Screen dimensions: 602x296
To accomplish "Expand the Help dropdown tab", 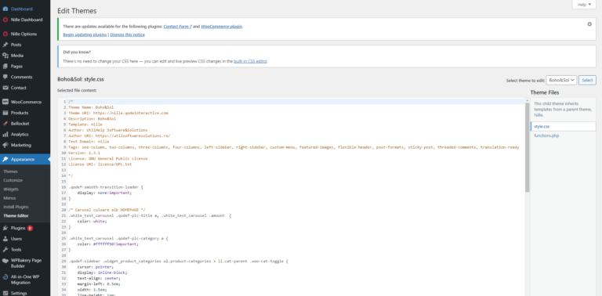I will tap(584, 5).
